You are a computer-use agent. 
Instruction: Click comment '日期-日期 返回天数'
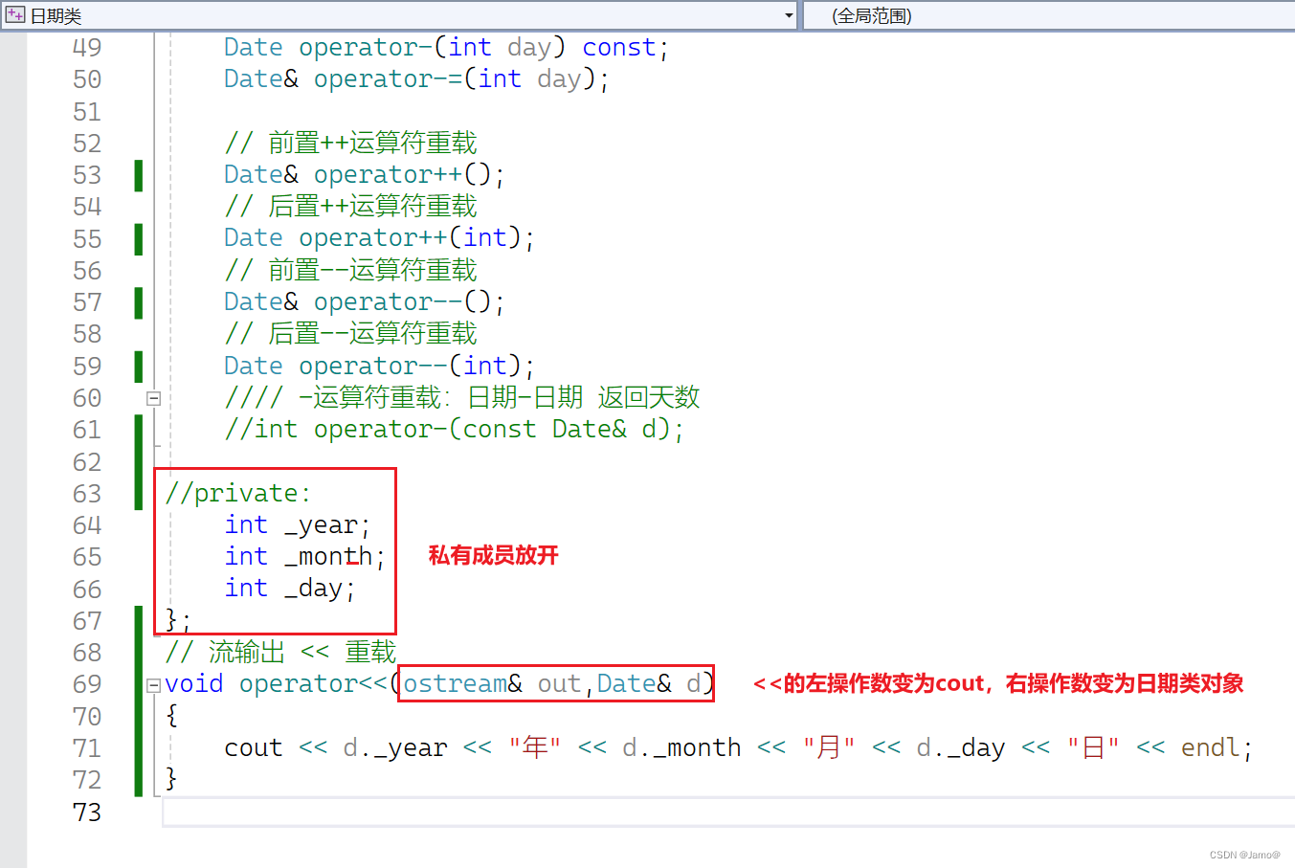584,398
